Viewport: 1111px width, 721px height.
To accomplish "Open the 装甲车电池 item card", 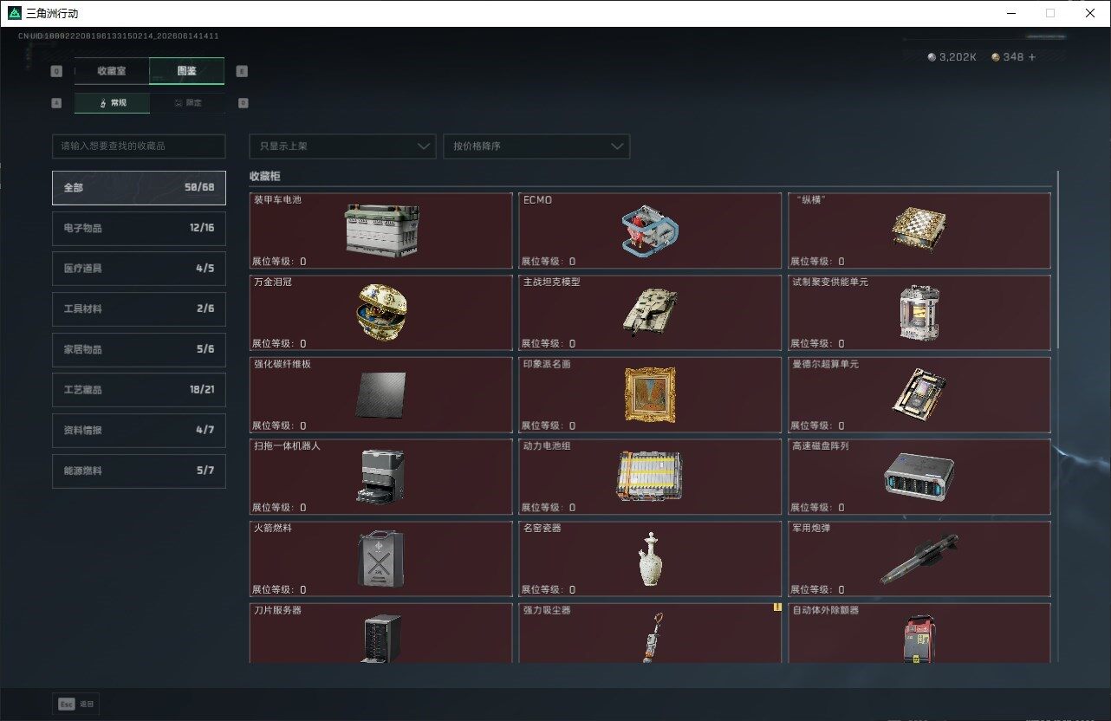I will click(x=381, y=231).
